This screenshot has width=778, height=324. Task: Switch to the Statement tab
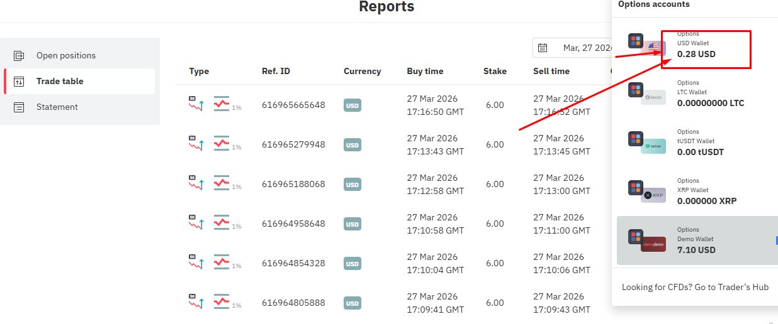pyautogui.click(x=57, y=107)
